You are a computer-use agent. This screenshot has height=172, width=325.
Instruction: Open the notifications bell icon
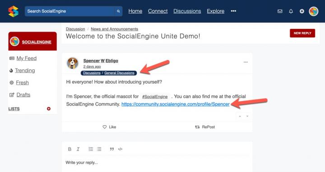pos(291,11)
